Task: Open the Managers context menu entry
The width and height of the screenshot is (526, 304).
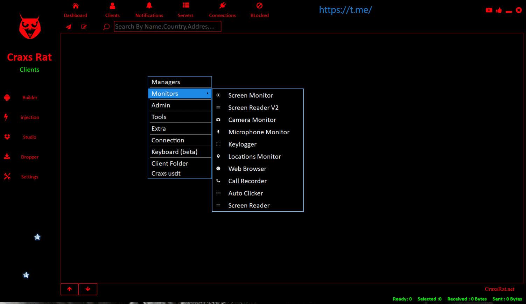Action: 180,82
